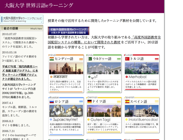
Task: Click the Germany flag icon on German card
Action: (x=90, y=102)
